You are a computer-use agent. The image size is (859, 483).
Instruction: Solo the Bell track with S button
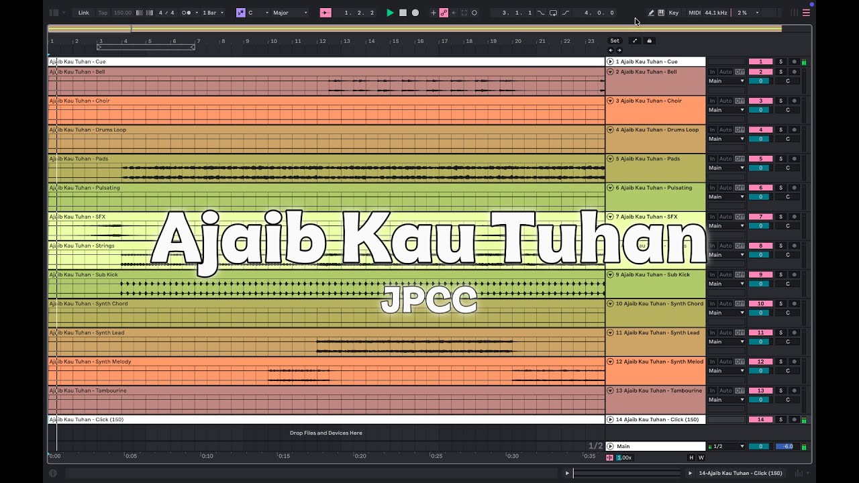(780, 72)
